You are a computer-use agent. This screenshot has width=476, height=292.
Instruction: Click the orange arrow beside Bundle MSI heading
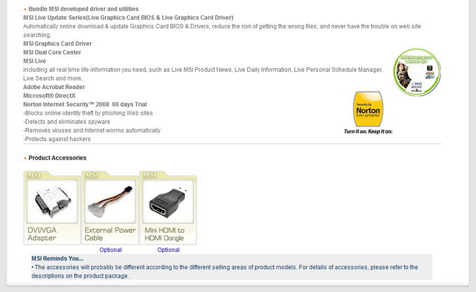pyautogui.click(x=25, y=9)
